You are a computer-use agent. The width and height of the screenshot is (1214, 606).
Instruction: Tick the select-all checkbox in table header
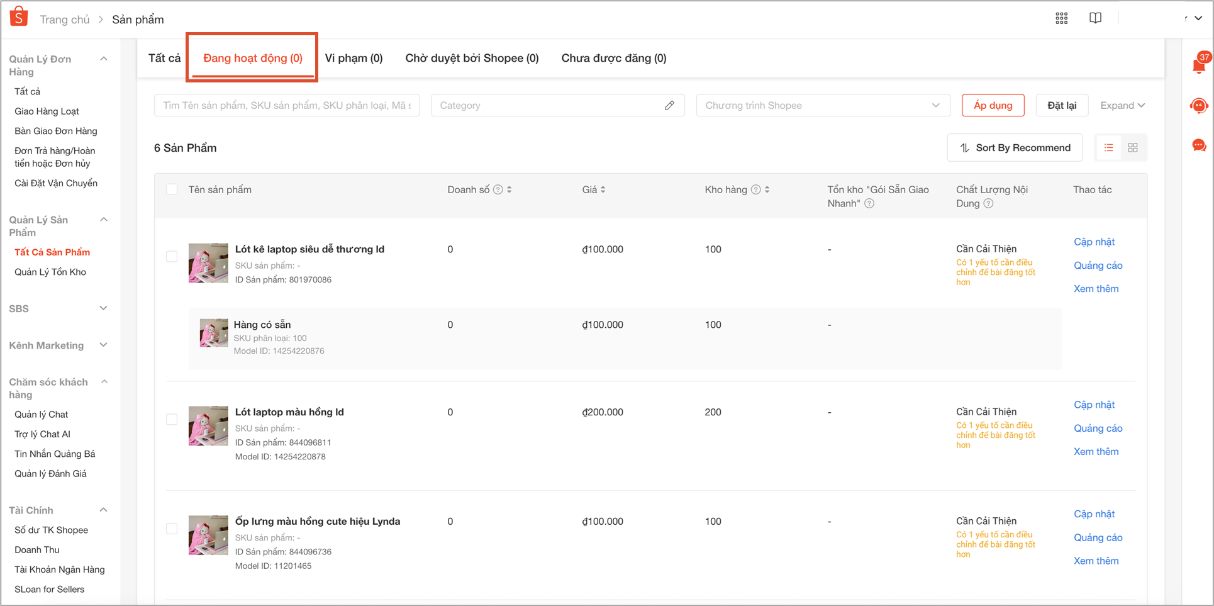pyautogui.click(x=172, y=189)
